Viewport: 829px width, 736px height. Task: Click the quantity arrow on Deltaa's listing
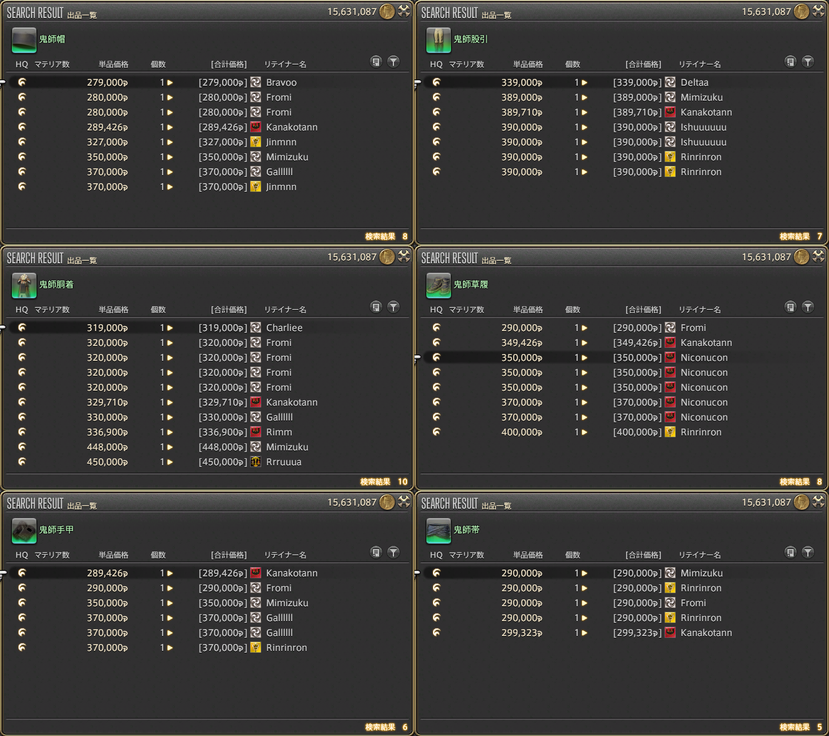click(585, 83)
